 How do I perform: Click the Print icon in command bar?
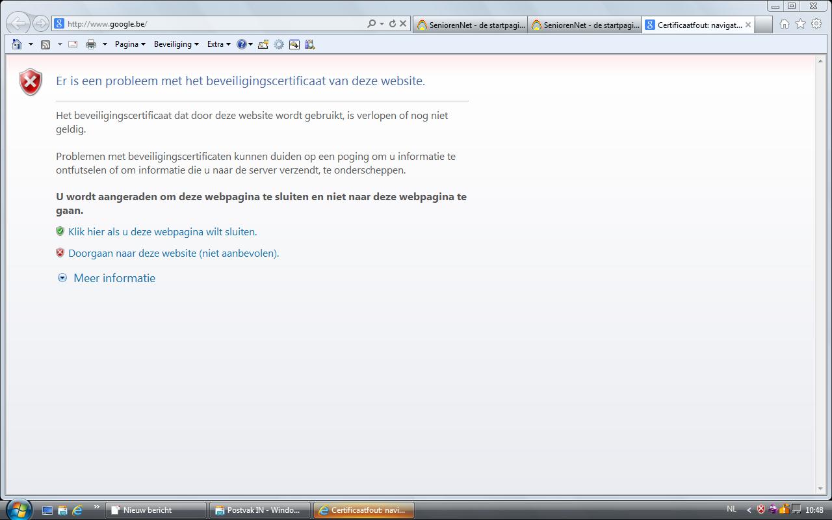(91, 44)
